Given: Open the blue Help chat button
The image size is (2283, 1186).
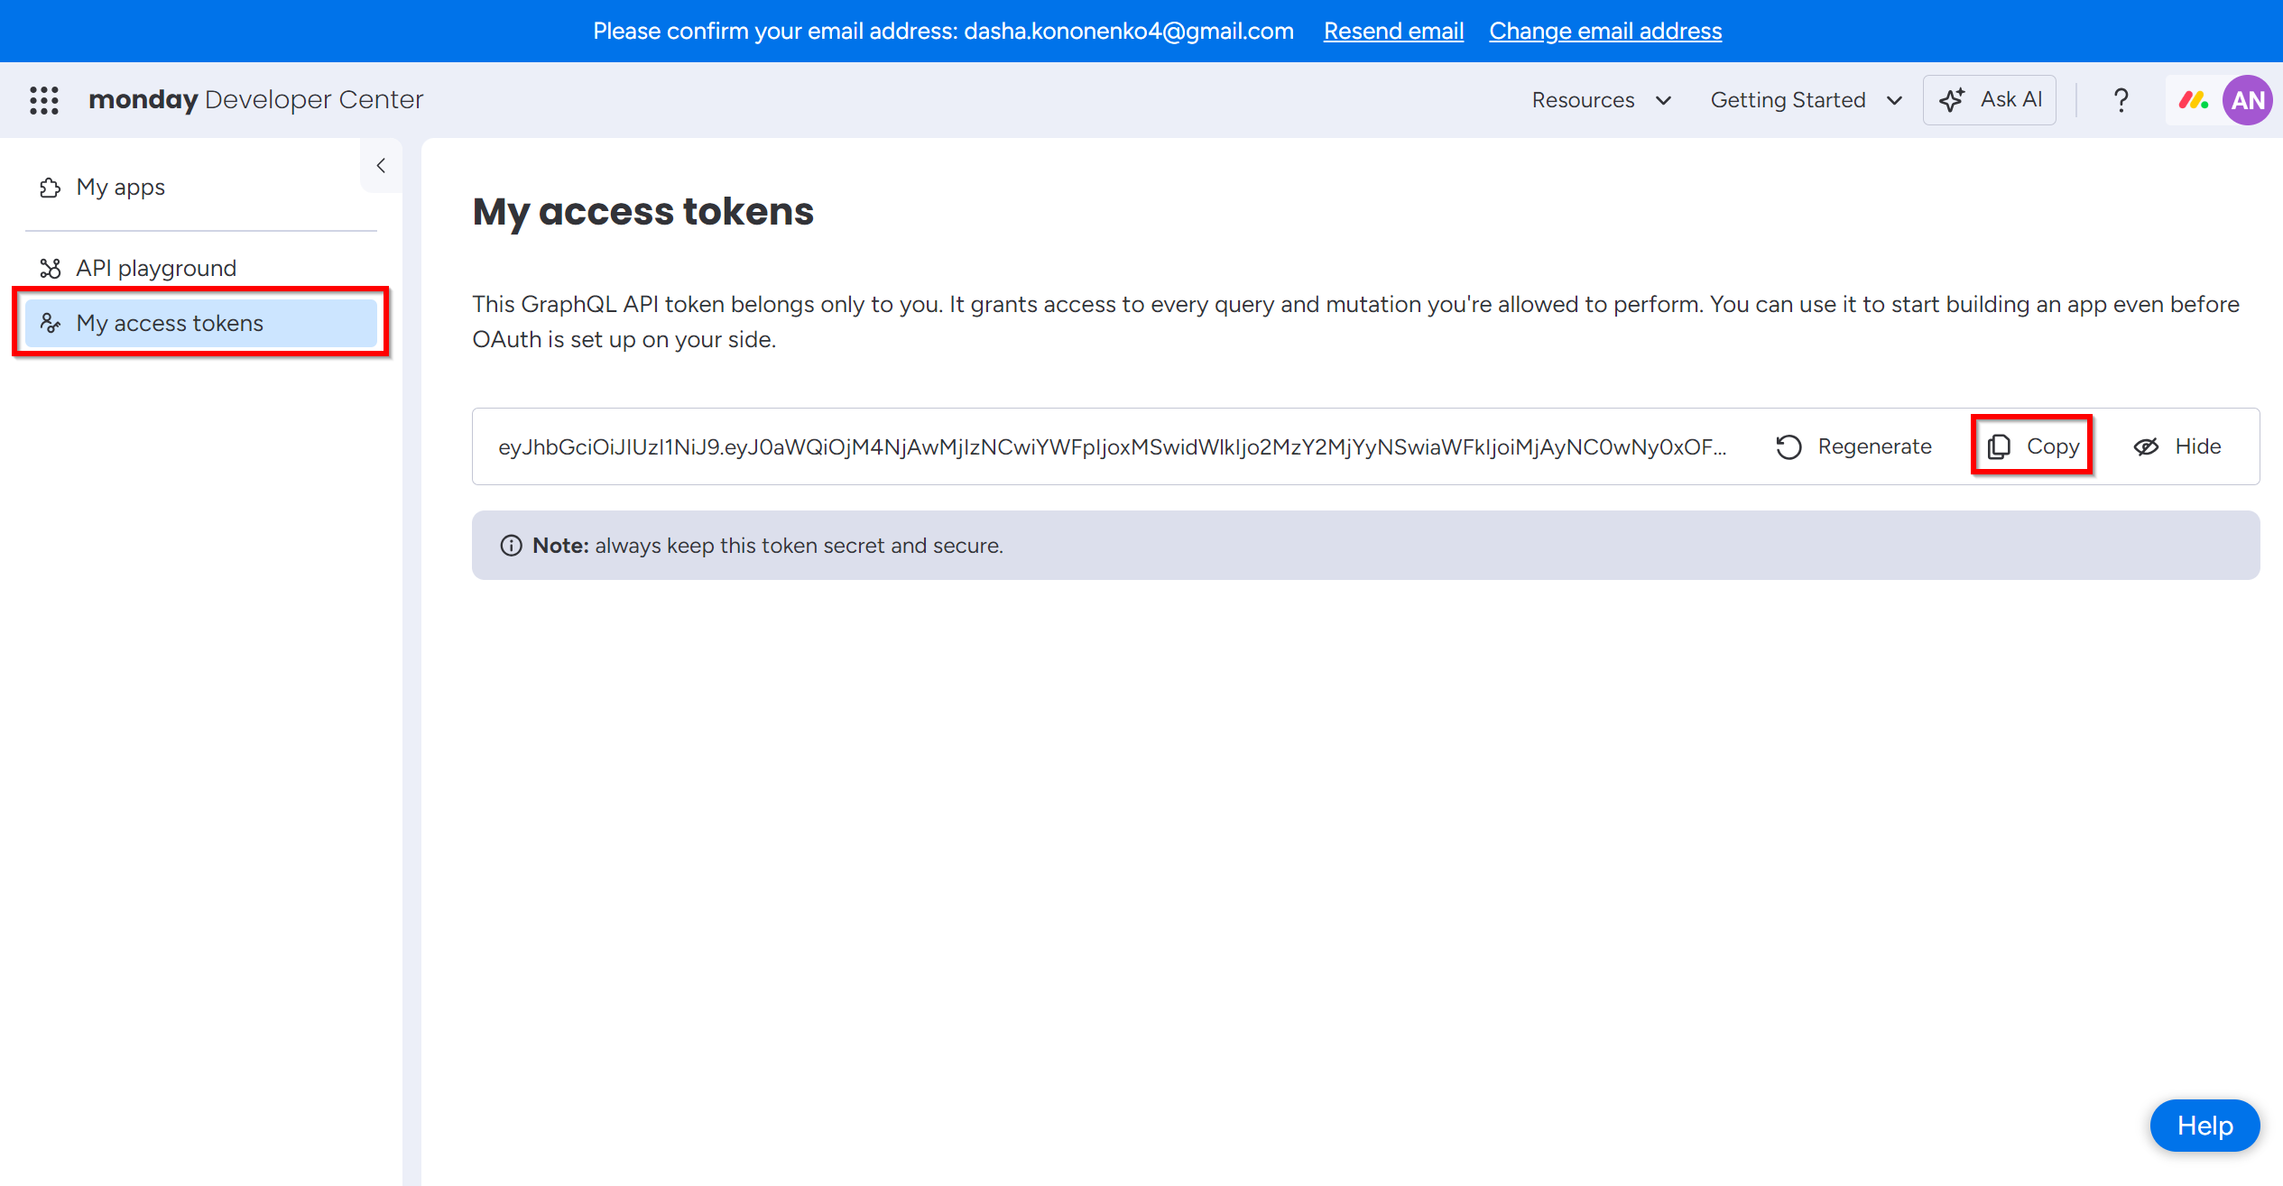Looking at the screenshot, I should pos(2204,1126).
